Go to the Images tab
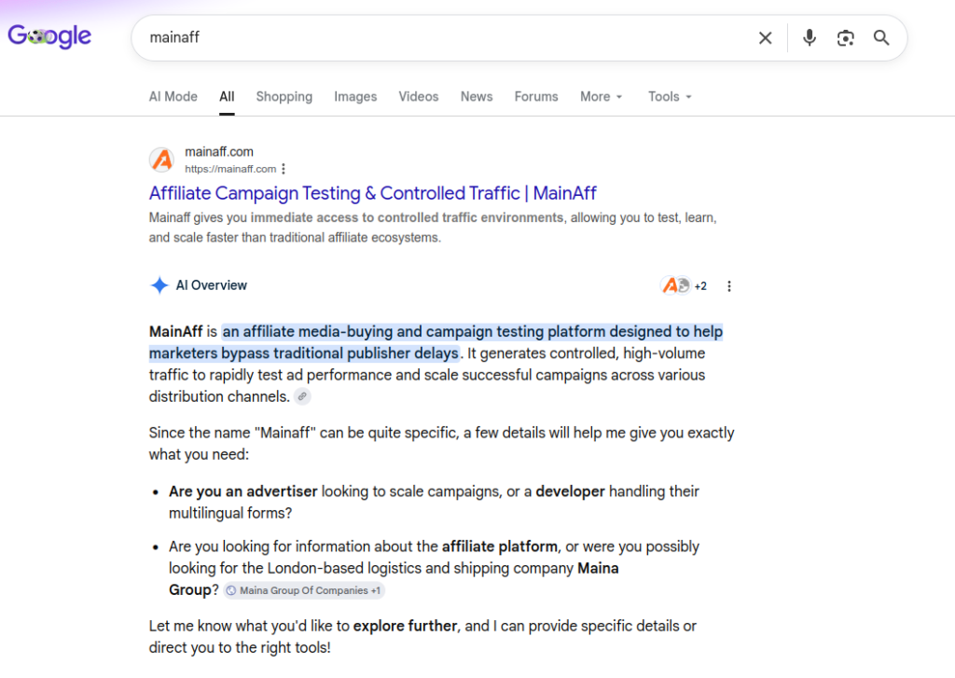This screenshot has height=678, width=955. coord(355,97)
